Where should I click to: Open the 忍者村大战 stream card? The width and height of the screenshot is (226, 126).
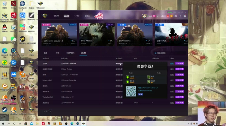click(x=171, y=35)
